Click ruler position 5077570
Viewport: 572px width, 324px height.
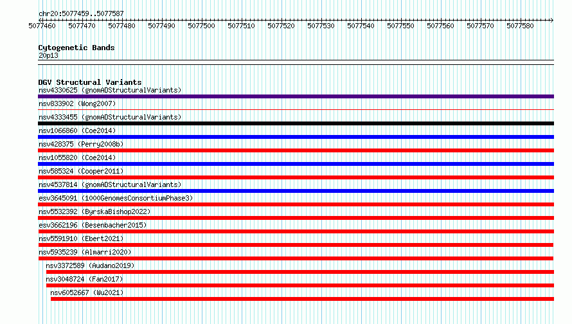pos(480,26)
